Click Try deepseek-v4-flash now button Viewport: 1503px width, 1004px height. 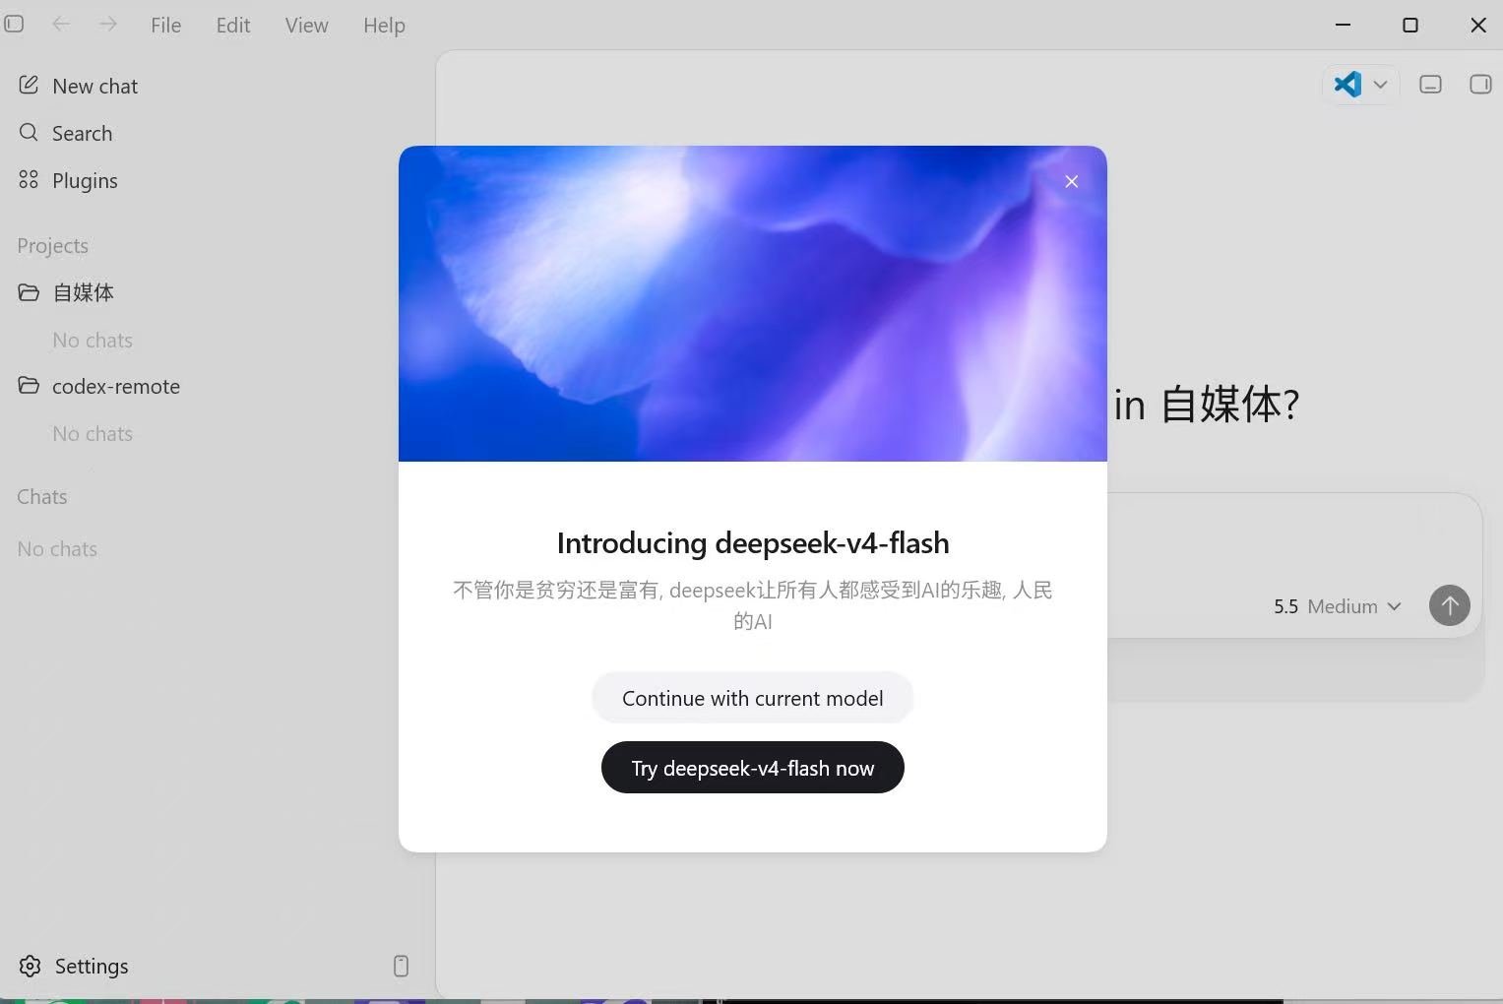point(752,768)
